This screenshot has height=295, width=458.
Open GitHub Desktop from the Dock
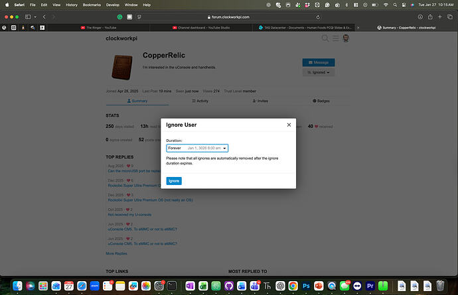pyautogui.click(x=229, y=286)
